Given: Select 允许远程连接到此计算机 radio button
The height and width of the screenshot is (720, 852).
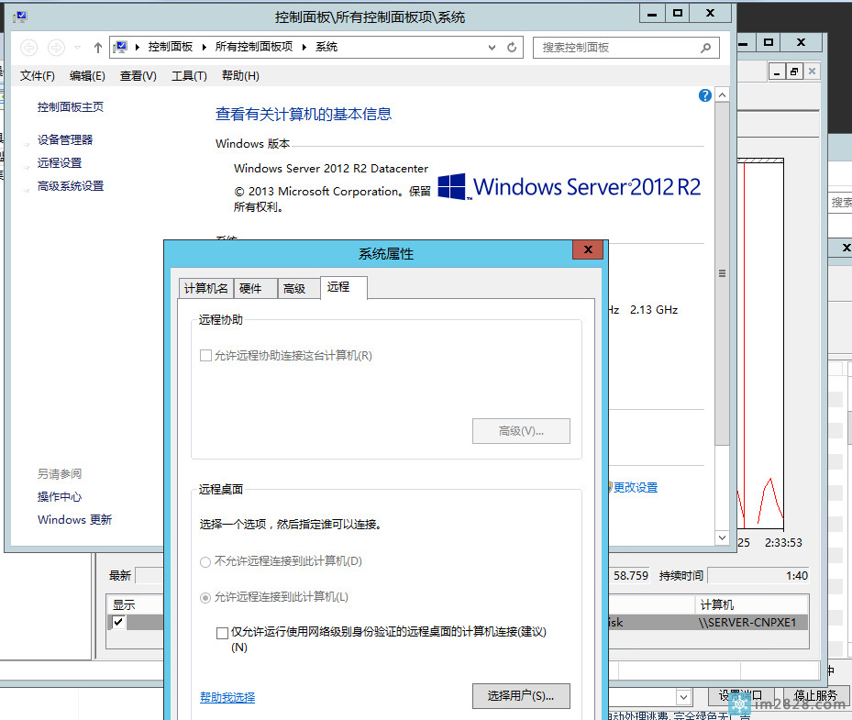Looking at the screenshot, I should [x=205, y=597].
